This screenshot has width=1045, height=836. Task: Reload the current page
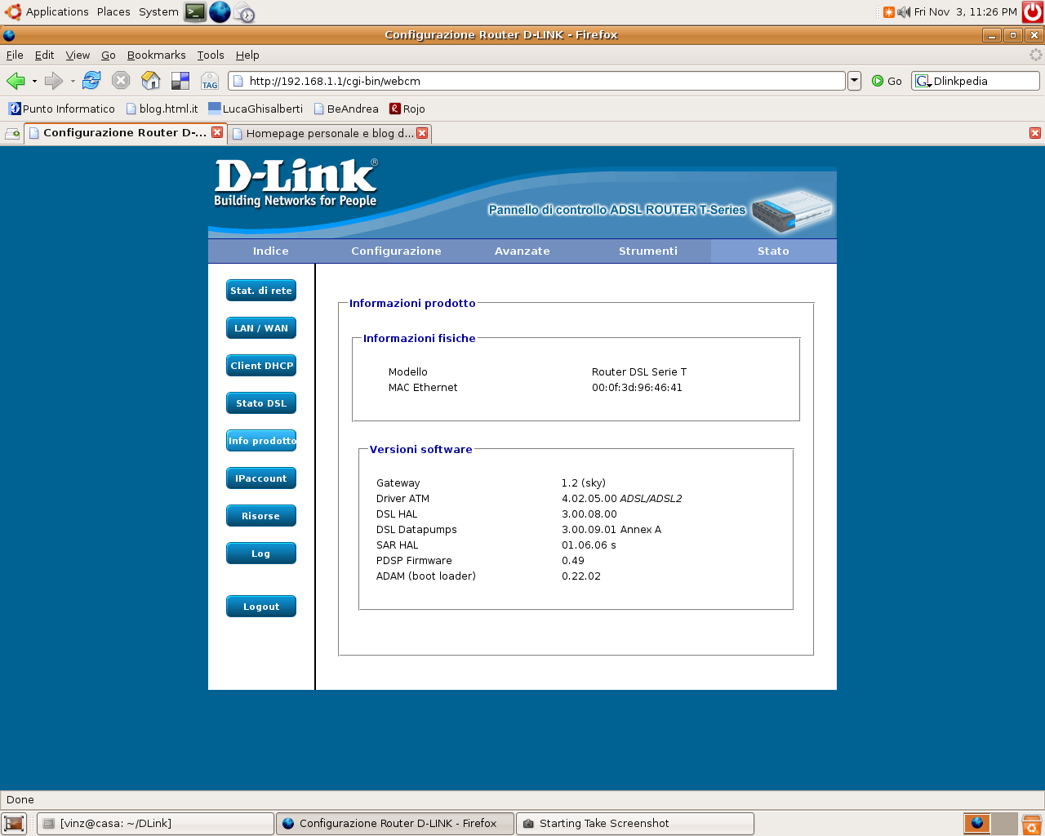point(91,80)
